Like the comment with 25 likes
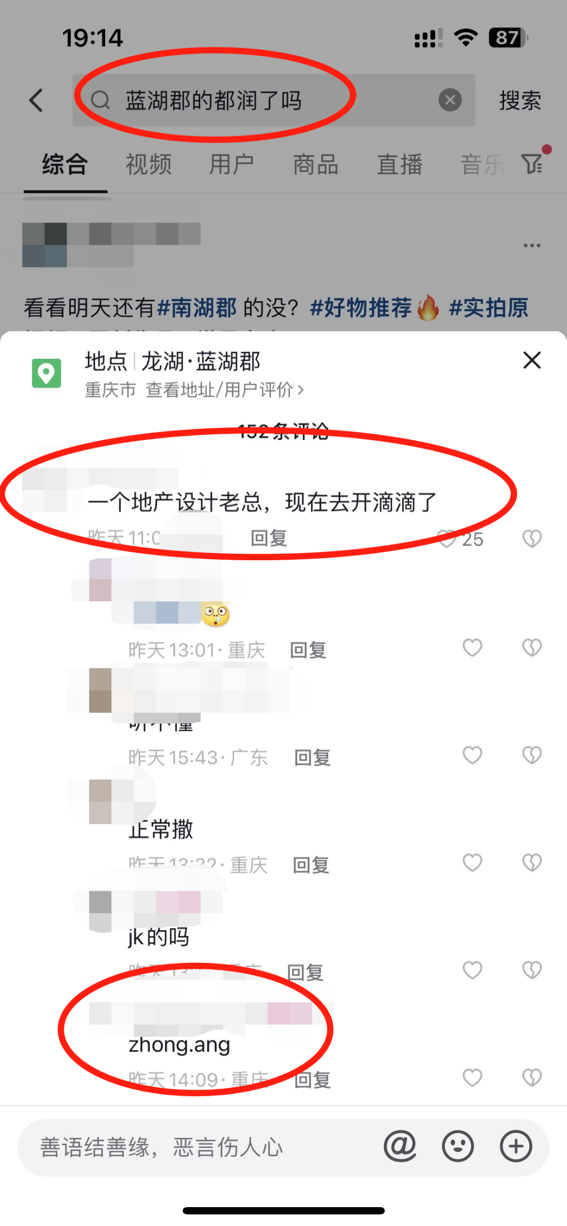Viewport: 567px width, 1226px height. (x=447, y=538)
